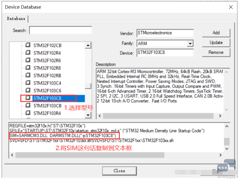Click the chip icon beside STM32F102R4
Image resolution: width=238 pixels, height=181 pixels.
[28, 53]
